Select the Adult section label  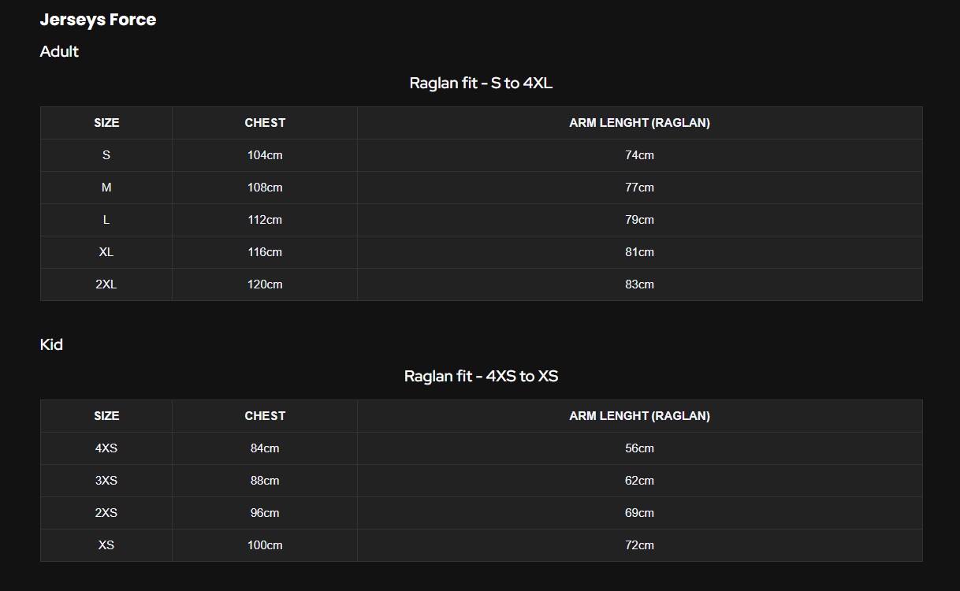pos(59,51)
